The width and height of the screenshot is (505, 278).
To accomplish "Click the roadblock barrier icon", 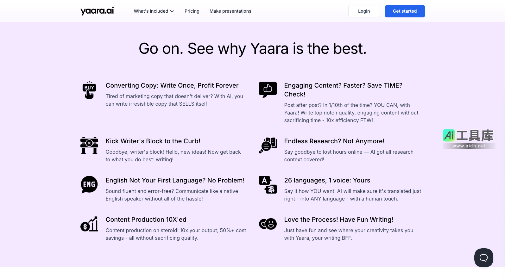I will pos(89,145).
